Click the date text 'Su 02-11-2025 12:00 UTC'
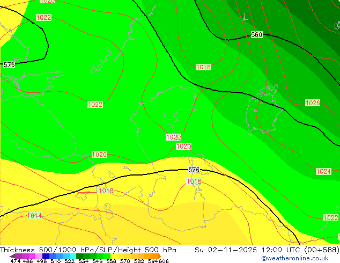340x263 pixels. tap(248, 250)
